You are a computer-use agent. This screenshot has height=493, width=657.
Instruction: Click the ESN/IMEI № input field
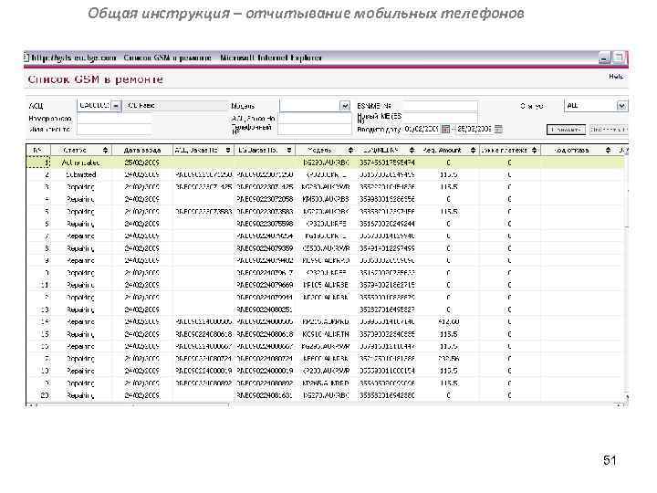coord(438,106)
